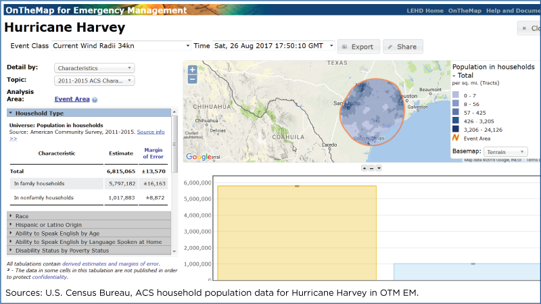The height and width of the screenshot is (304, 541).
Task: Click the blue nonfamily households bar in chart
Action: point(467,272)
